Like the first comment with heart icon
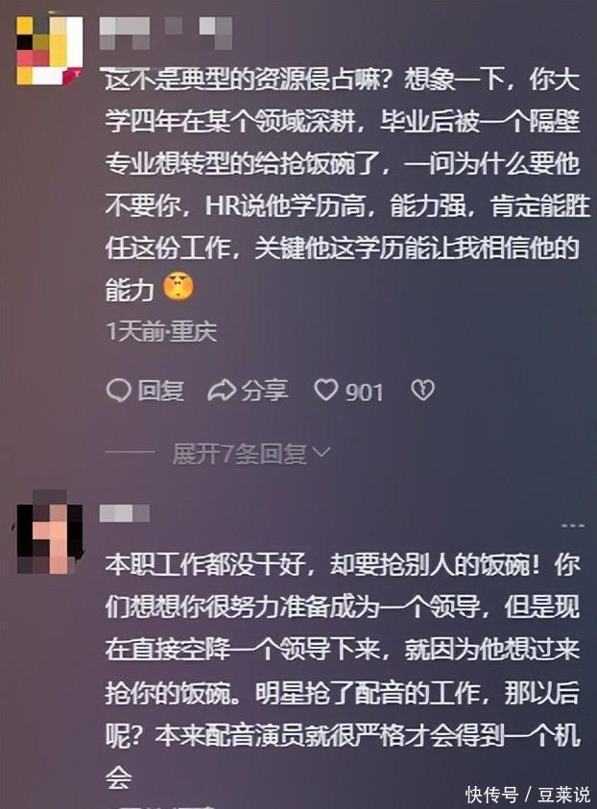Image resolution: width=597 pixels, height=809 pixels. pos(326,390)
